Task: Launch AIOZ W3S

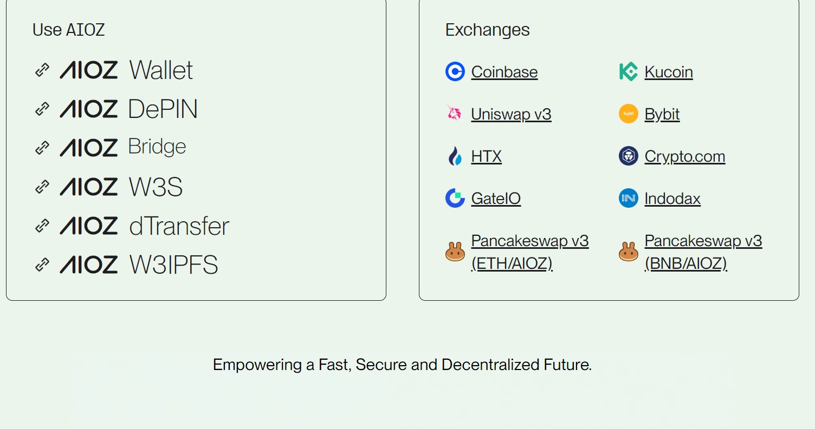Action: click(121, 187)
